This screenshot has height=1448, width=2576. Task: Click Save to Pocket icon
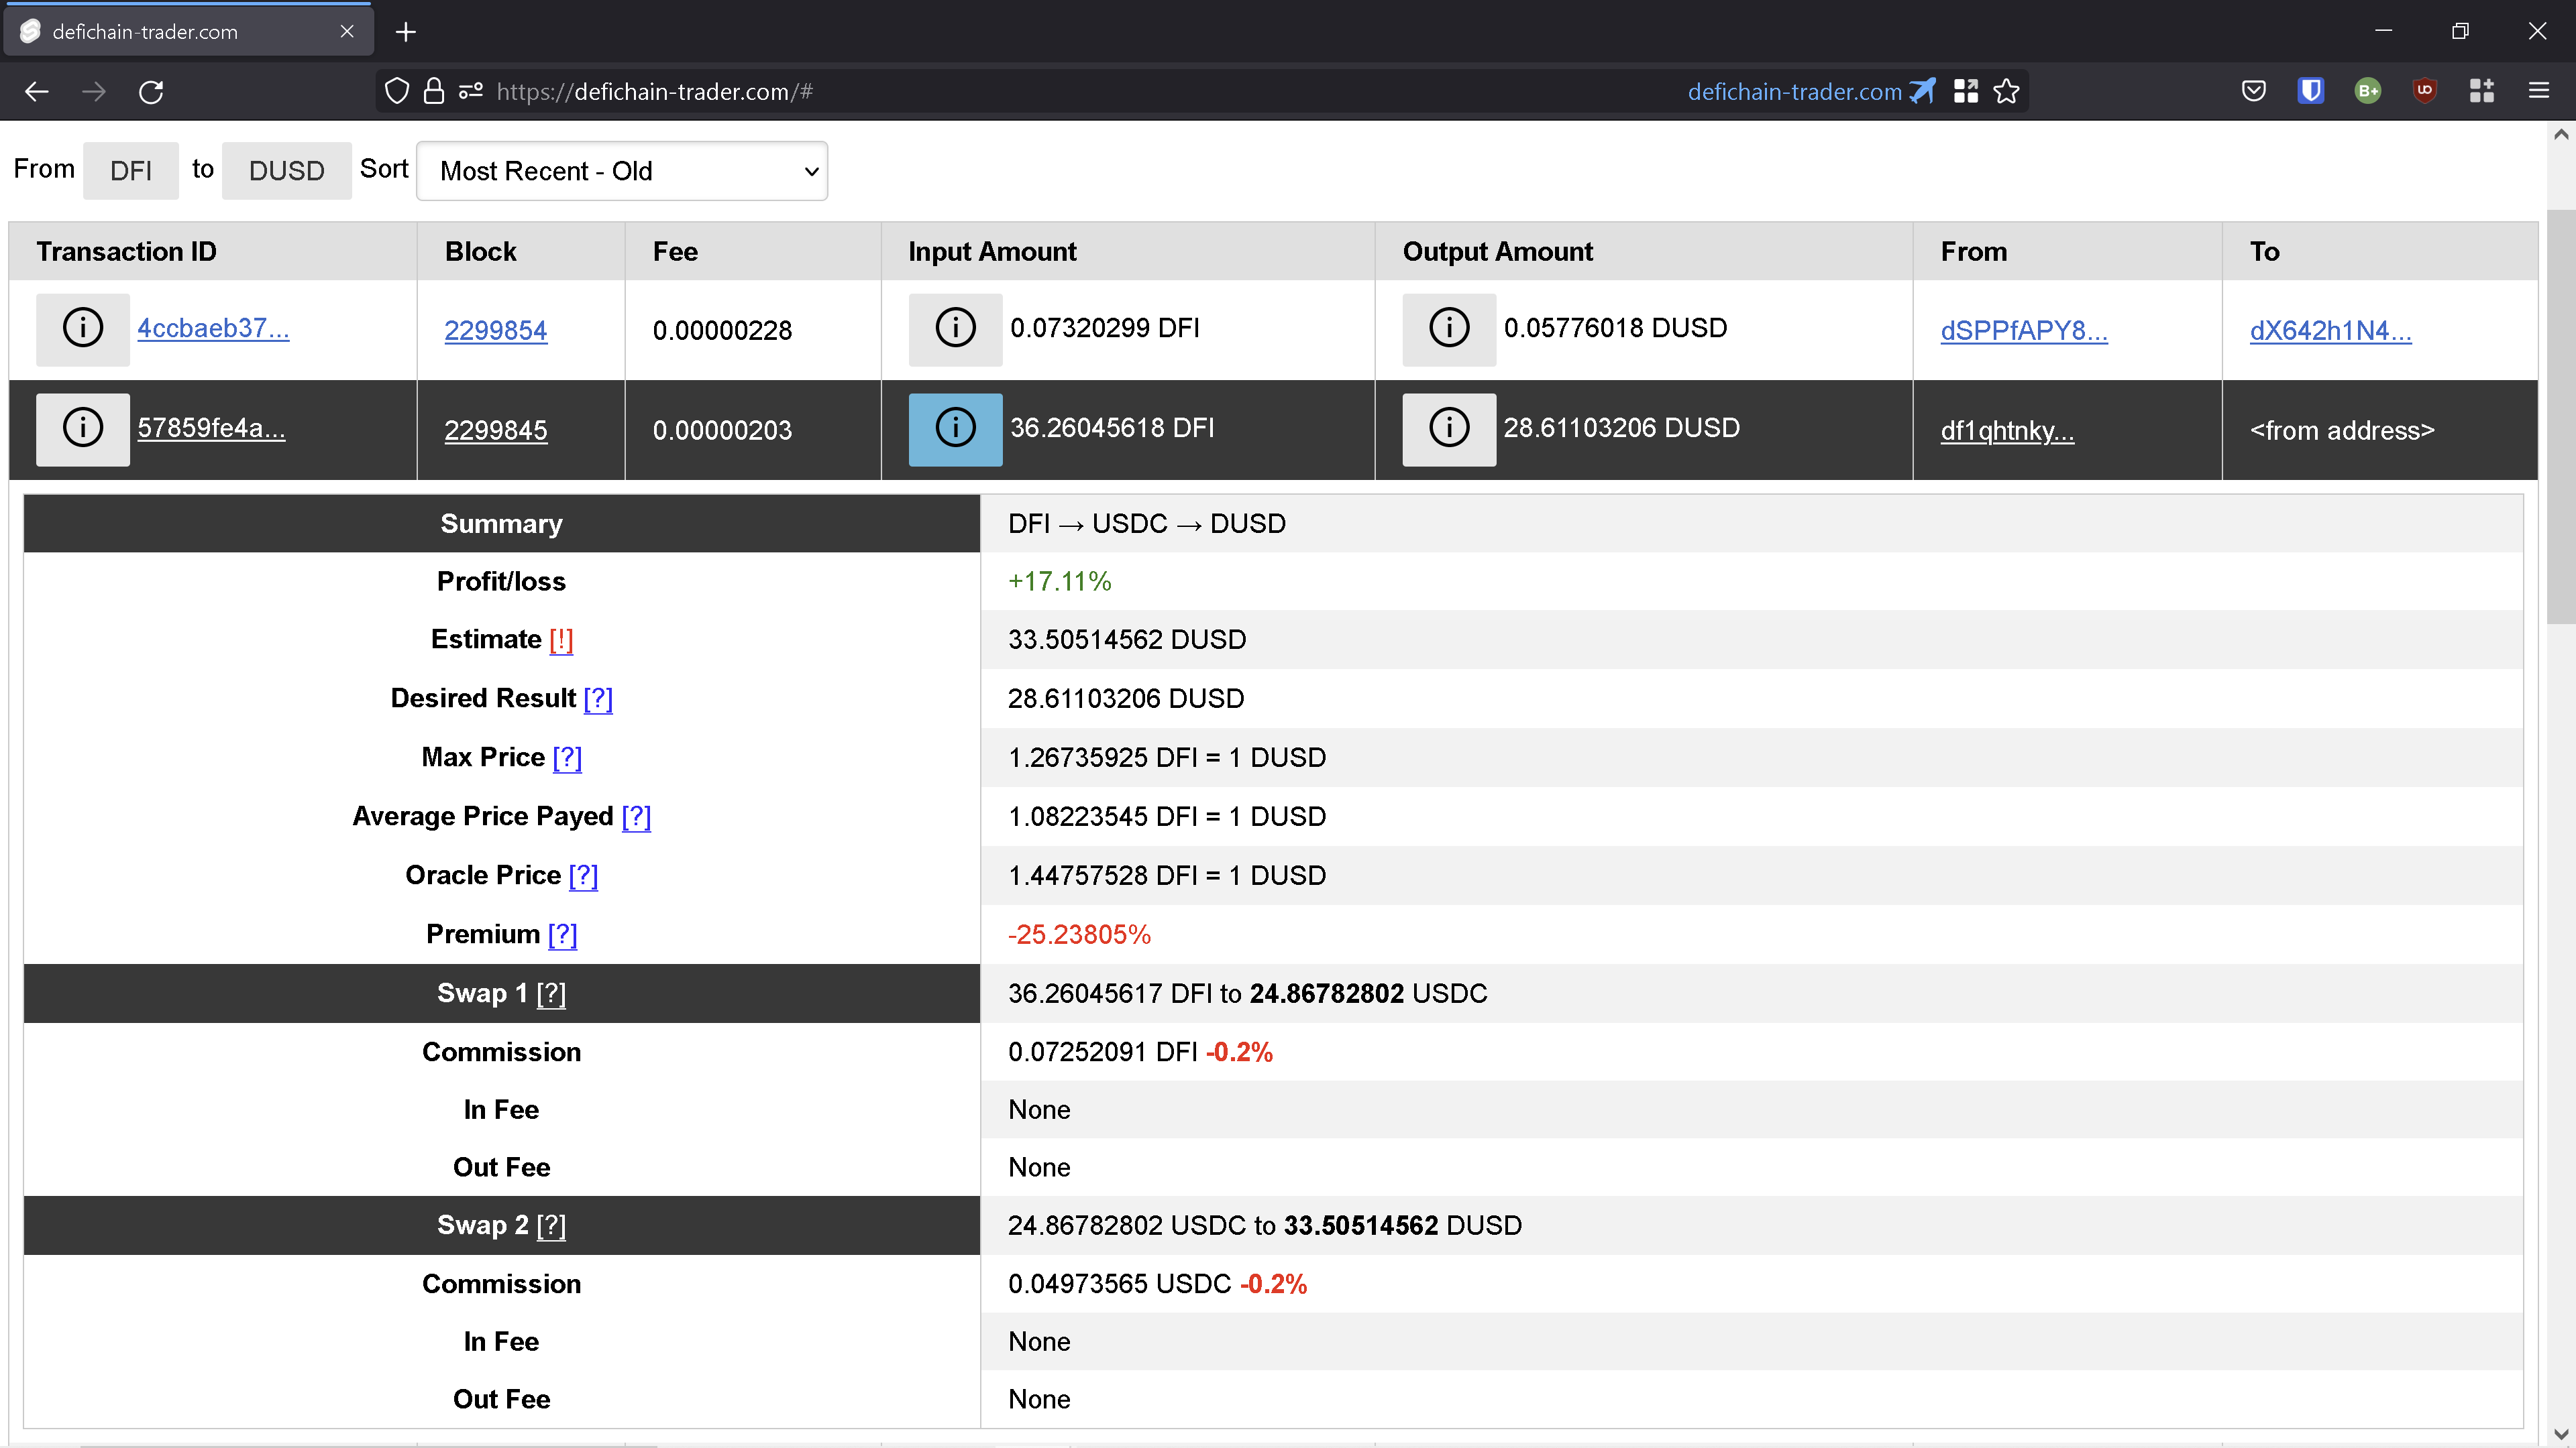(x=2253, y=92)
